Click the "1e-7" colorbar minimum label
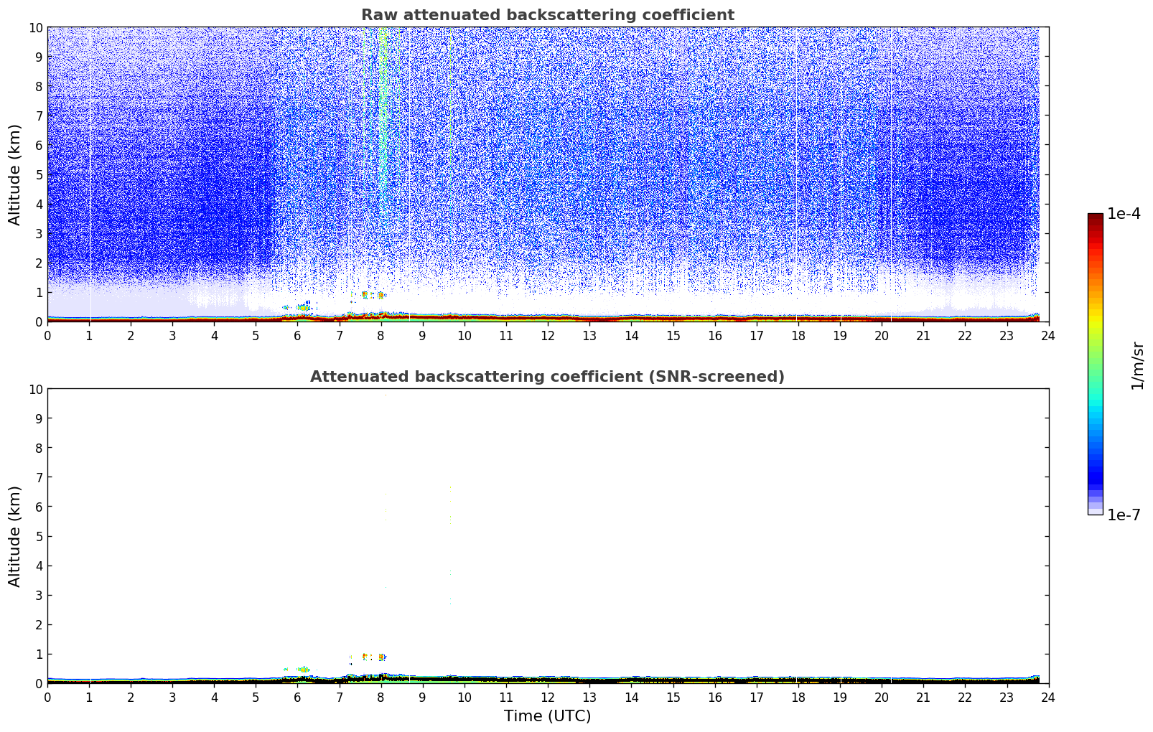Screen dimensions: 1153x732 pos(1124,515)
